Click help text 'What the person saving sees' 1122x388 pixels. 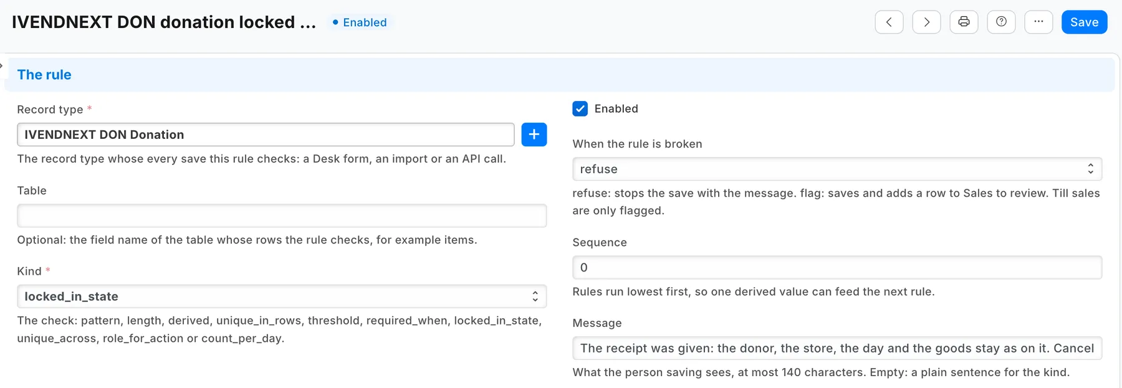pos(821,372)
